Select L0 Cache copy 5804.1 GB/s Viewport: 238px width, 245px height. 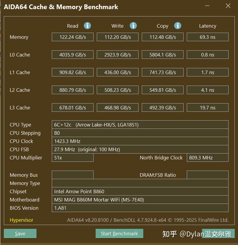(x=163, y=55)
